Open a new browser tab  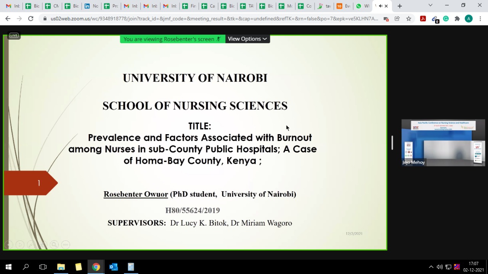400,6
